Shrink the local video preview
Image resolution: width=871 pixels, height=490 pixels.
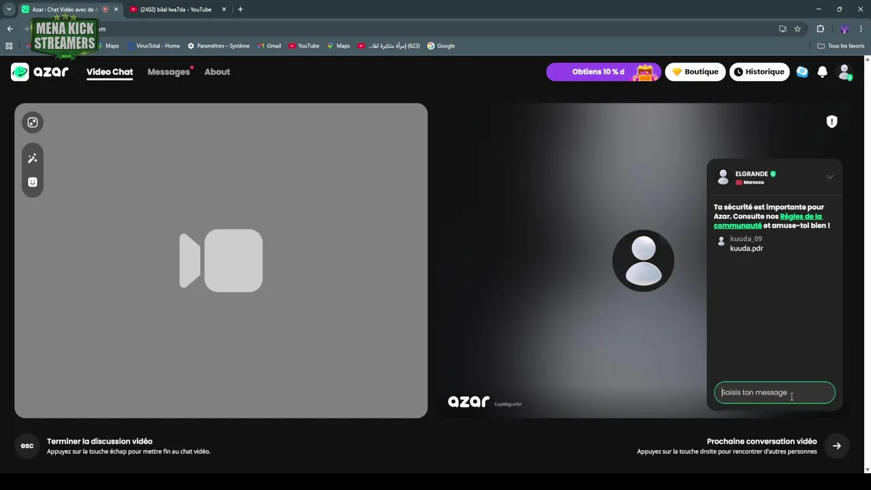pyautogui.click(x=33, y=122)
